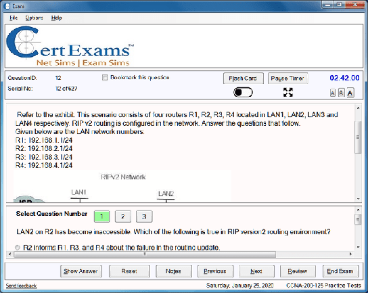Click the timer value 02.42.00
The height and width of the screenshot is (293, 368).
(344, 78)
